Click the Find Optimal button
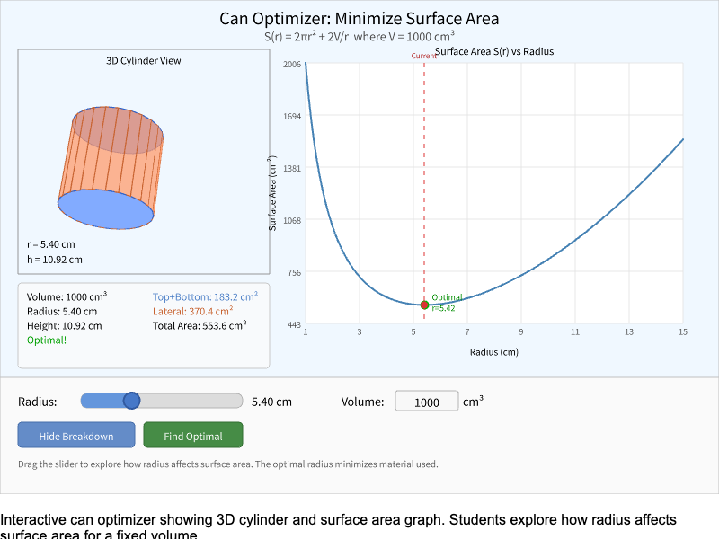Screen dimensions: 719x539 click(x=192, y=435)
